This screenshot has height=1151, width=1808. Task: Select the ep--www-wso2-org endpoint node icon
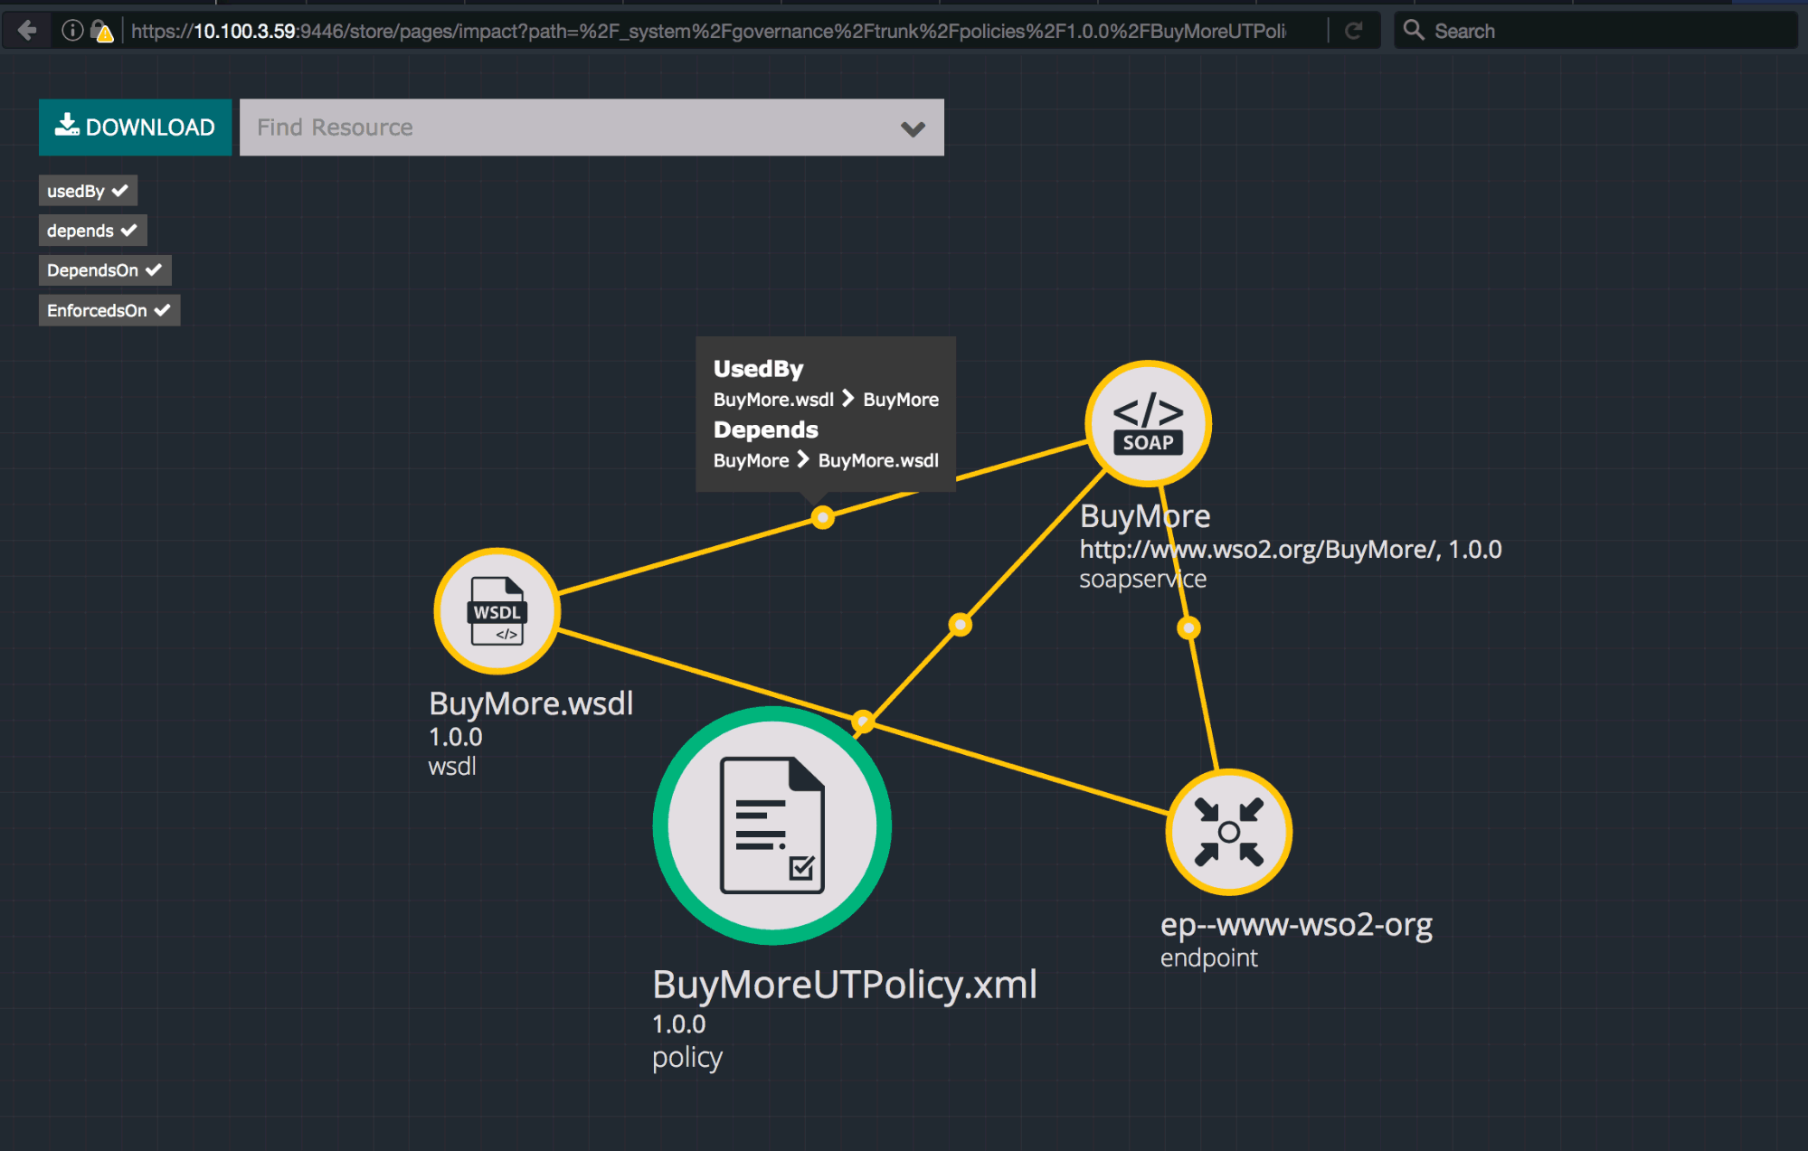1228,832
